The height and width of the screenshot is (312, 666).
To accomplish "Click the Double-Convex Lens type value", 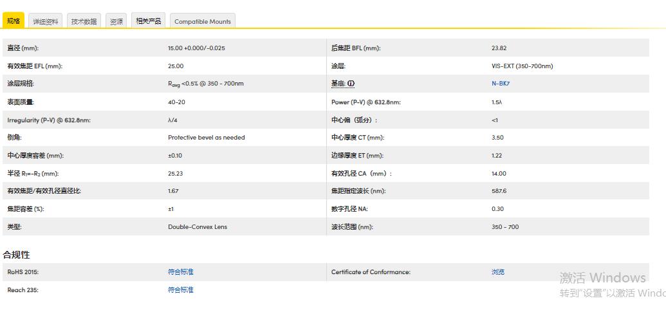I will coord(198,227).
